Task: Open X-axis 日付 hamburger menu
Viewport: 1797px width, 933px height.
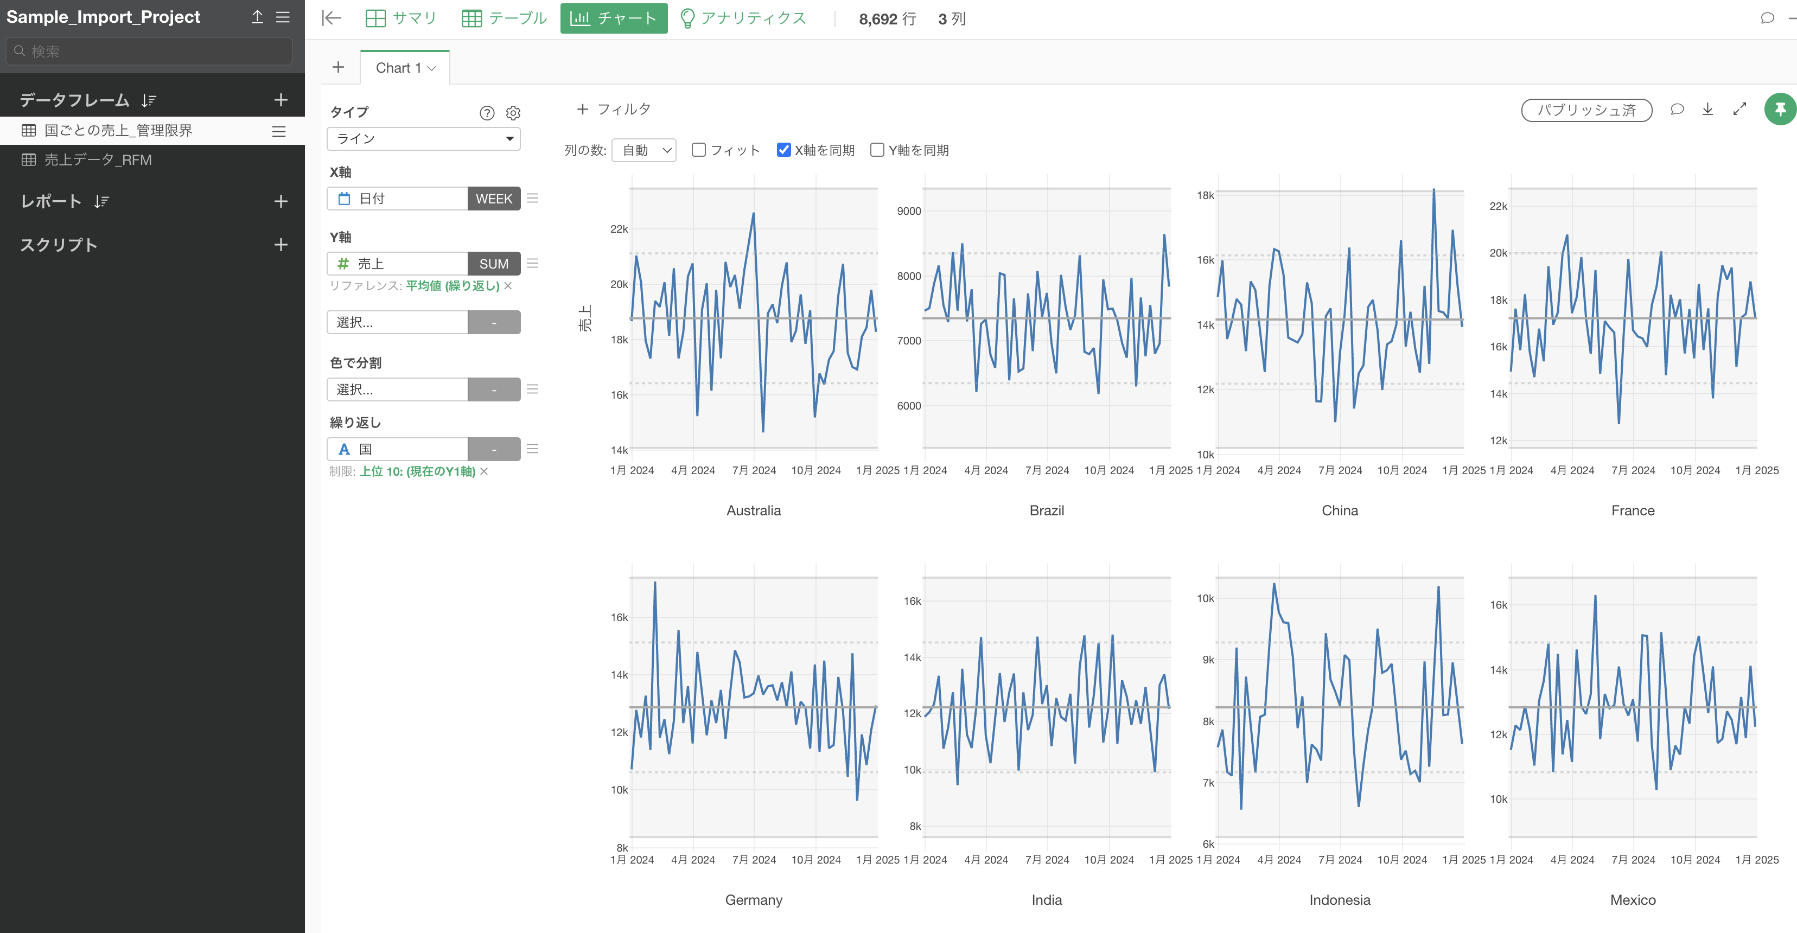Action: tap(532, 199)
